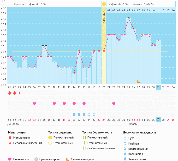Click the small discharge drop on cycle day 03

(x=20, y=93)
